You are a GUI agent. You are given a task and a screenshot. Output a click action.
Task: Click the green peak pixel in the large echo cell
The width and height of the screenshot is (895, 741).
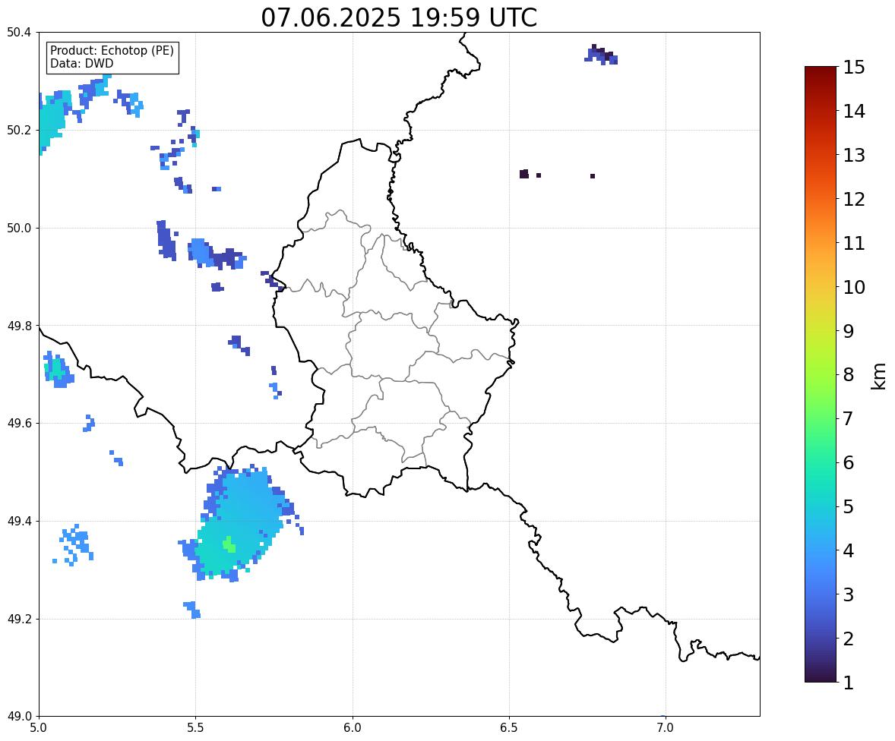click(x=229, y=545)
